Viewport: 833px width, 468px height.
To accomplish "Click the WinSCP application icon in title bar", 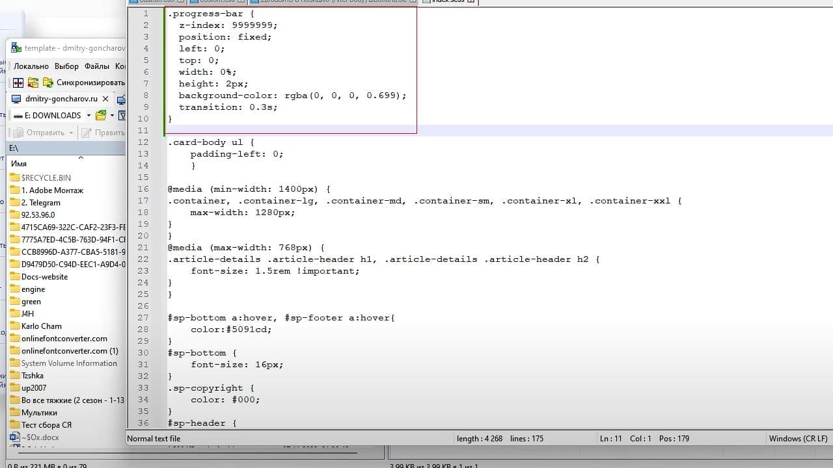I will 16,48.
